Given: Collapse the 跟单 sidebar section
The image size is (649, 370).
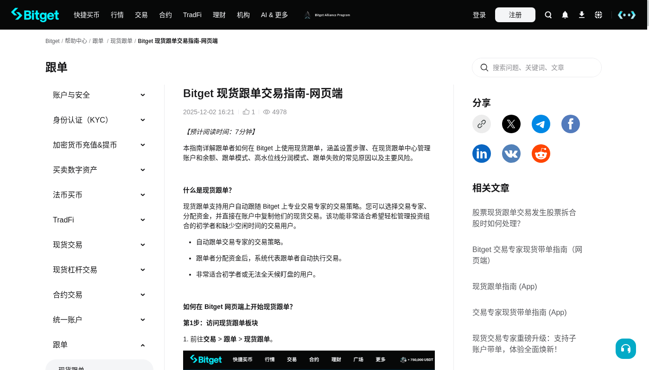Looking at the screenshot, I should coord(99,345).
